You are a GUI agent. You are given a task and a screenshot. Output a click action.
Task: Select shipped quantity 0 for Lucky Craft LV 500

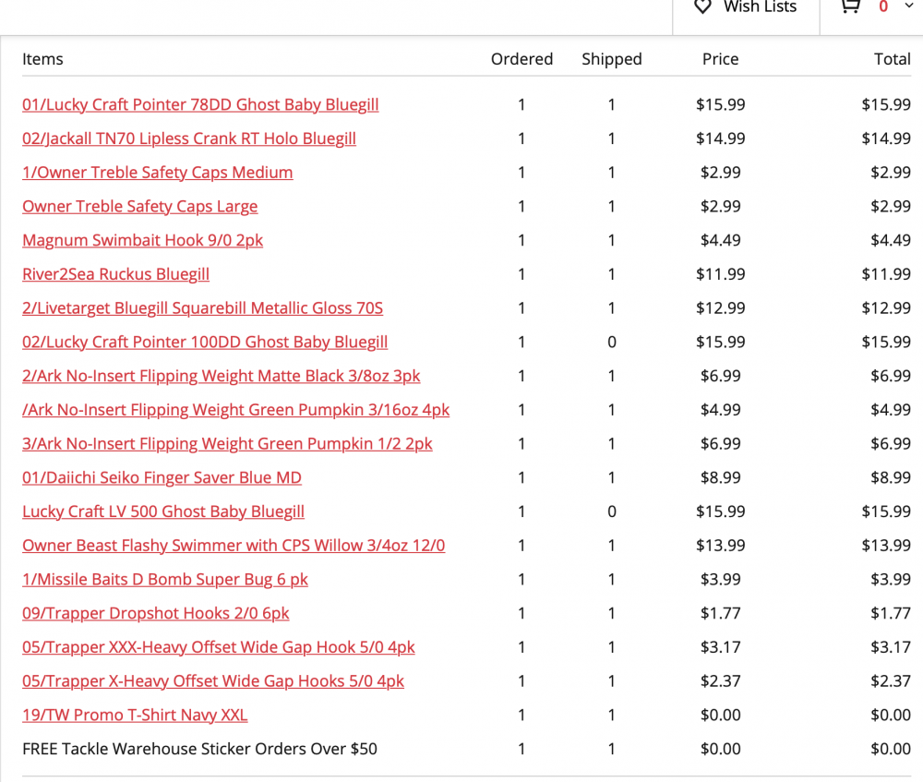tap(612, 511)
